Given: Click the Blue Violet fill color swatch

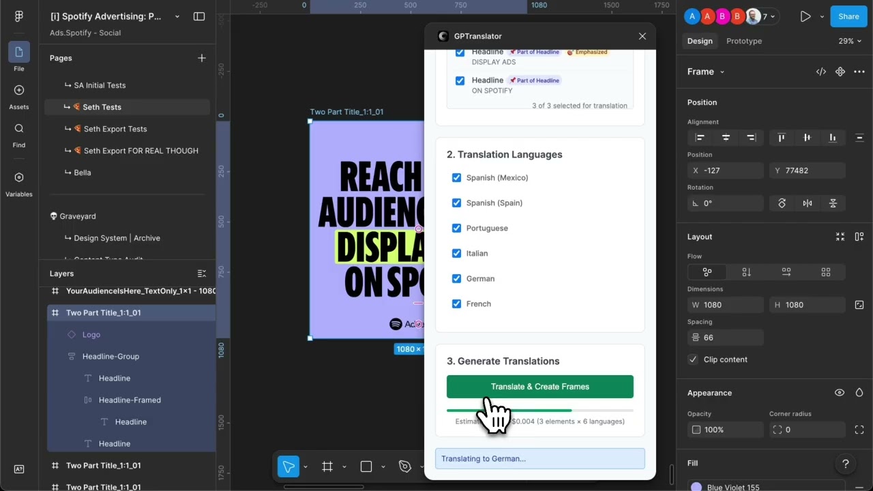Looking at the screenshot, I should (696, 487).
